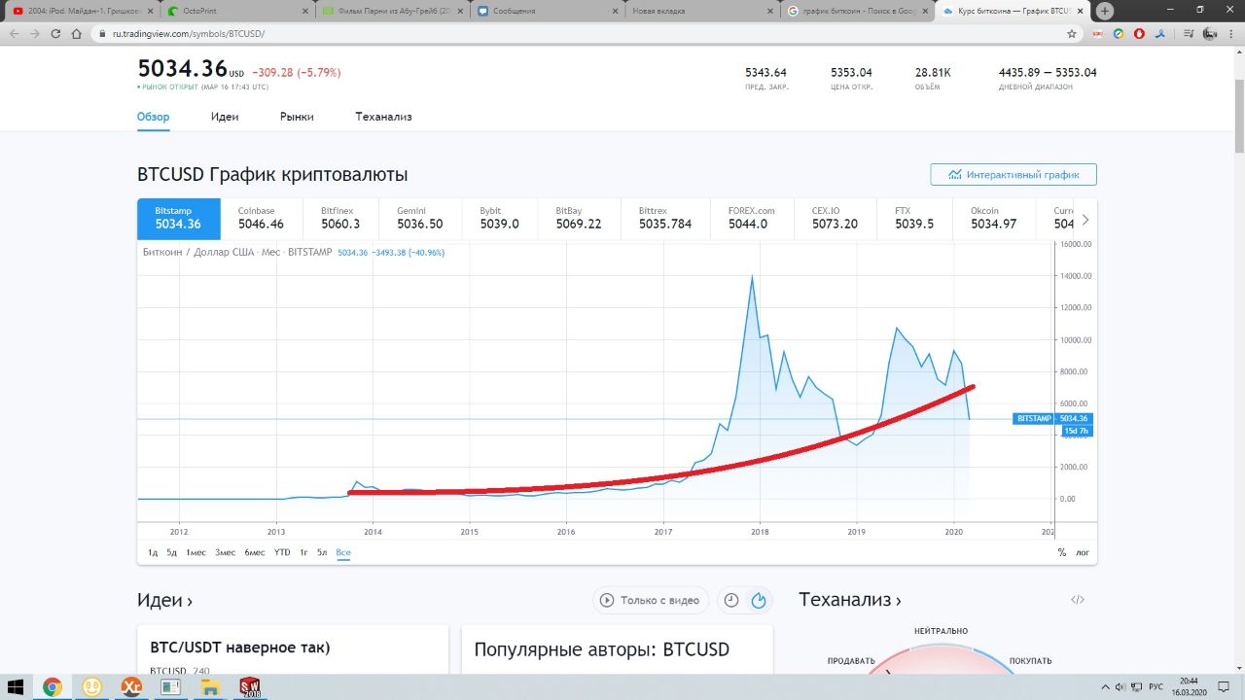This screenshot has width=1245, height=700.
Task: Switch to the Теханализ tab
Action: coord(383,117)
